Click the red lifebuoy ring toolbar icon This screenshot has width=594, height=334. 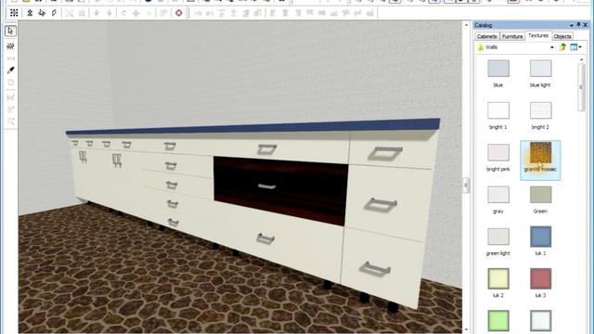(178, 13)
